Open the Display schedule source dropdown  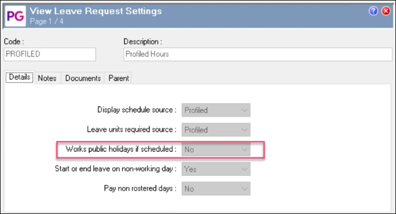pyautogui.click(x=216, y=110)
